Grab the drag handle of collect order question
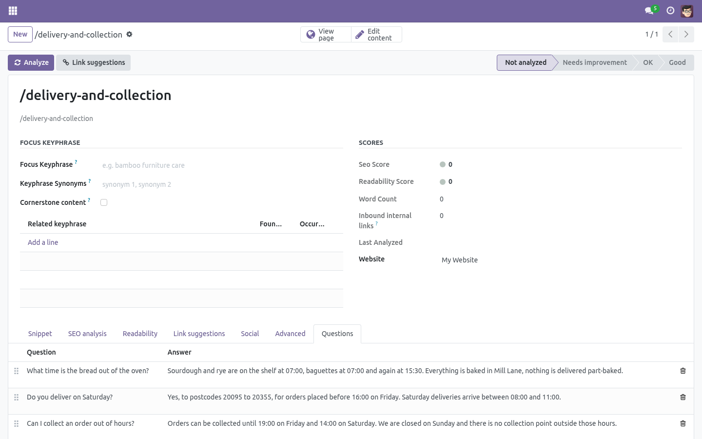 click(16, 424)
